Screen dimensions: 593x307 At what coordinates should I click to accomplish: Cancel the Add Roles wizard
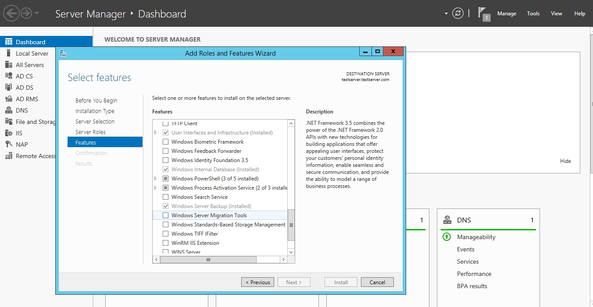(377, 282)
